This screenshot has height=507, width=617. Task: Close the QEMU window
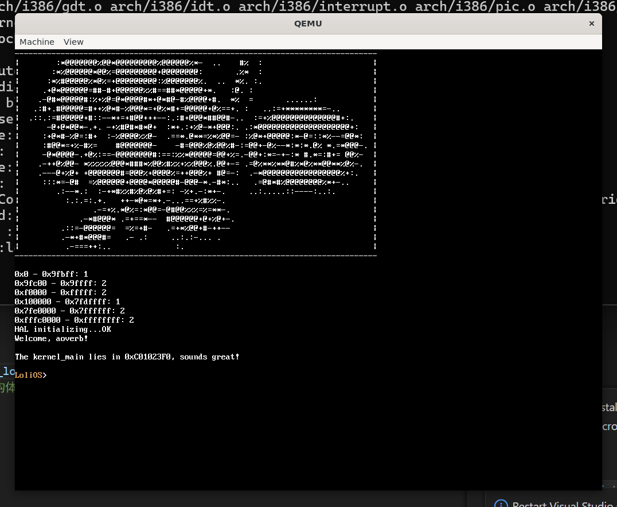591,24
